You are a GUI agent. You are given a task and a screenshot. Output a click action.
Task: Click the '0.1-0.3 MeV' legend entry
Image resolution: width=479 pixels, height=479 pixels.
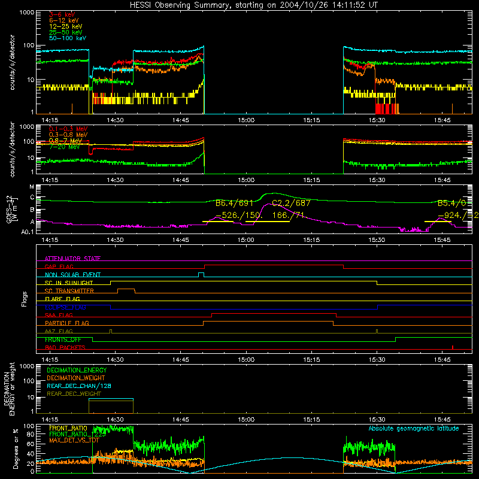(68, 129)
